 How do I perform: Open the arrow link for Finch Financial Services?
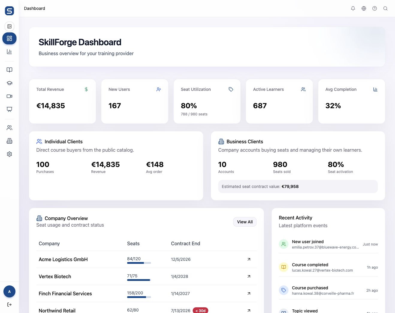coord(249,294)
